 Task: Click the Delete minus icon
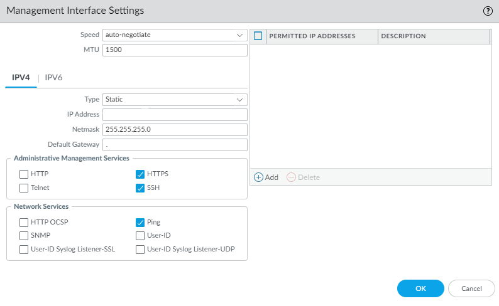[x=291, y=177]
